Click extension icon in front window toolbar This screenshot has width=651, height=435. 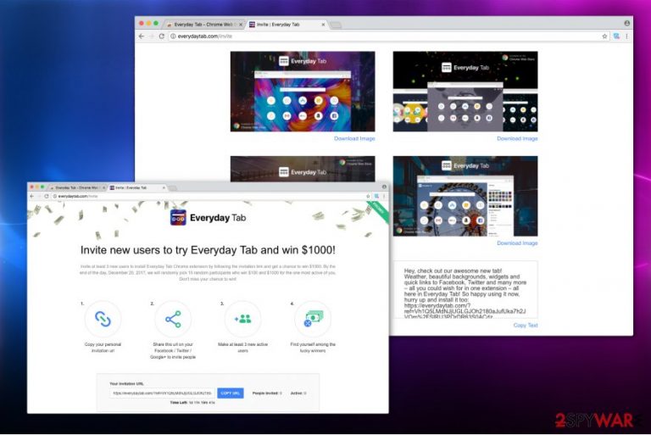tap(376, 196)
